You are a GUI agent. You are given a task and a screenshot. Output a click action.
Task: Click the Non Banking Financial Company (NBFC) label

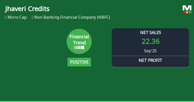[x=72, y=17]
